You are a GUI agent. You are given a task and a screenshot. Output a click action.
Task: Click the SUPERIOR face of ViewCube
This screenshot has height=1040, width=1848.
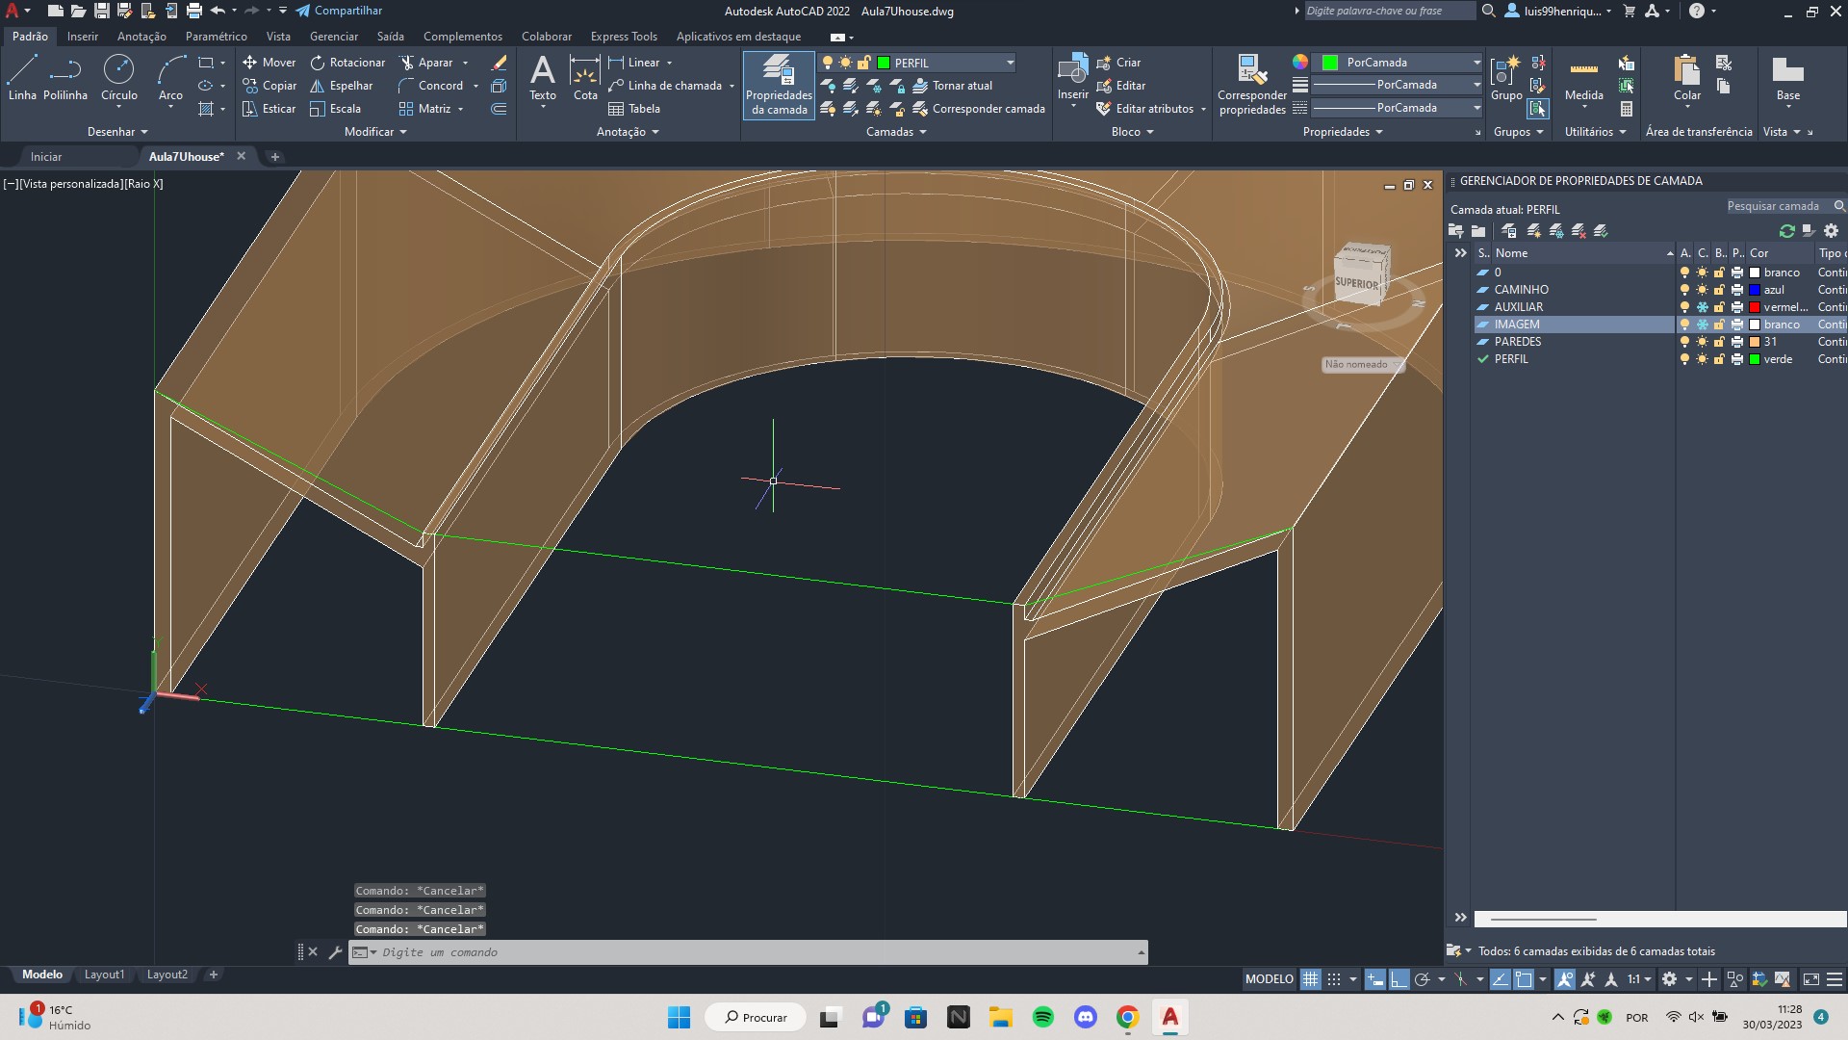point(1357,282)
